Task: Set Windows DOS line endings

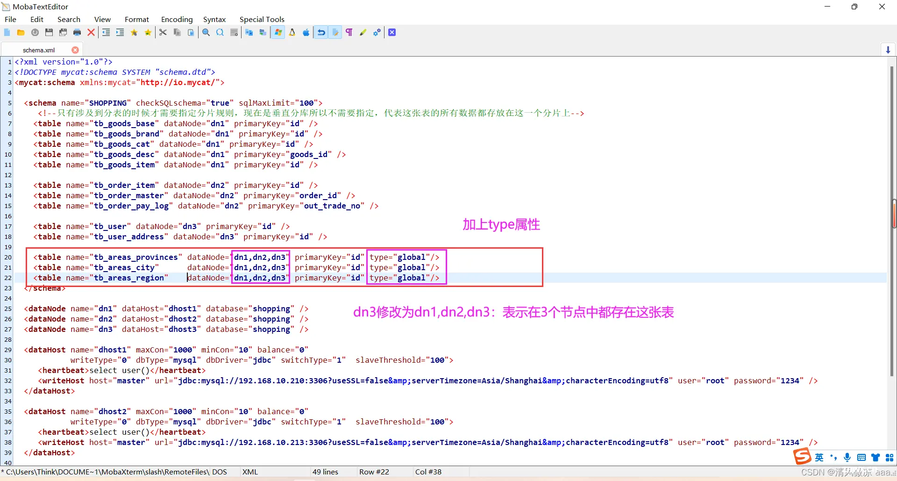Action: pos(278,32)
